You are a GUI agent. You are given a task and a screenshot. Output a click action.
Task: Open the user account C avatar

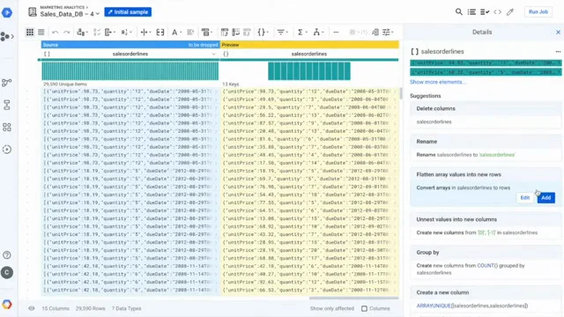click(7, 273)
